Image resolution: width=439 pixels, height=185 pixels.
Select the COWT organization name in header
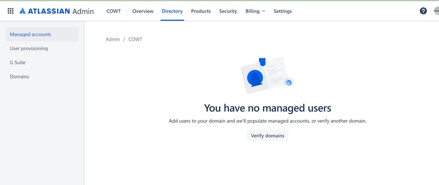tap(113, 11)
